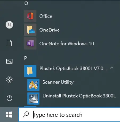Click the Scanner Utility tools icon

pos(33,85)
